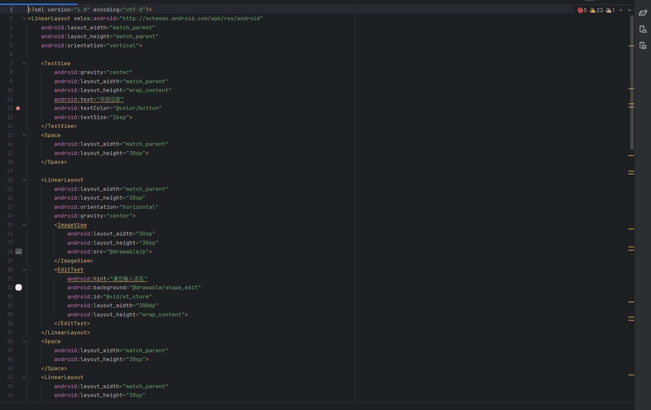Click the @color/button resource reference
651x410 pixels.
137,108
